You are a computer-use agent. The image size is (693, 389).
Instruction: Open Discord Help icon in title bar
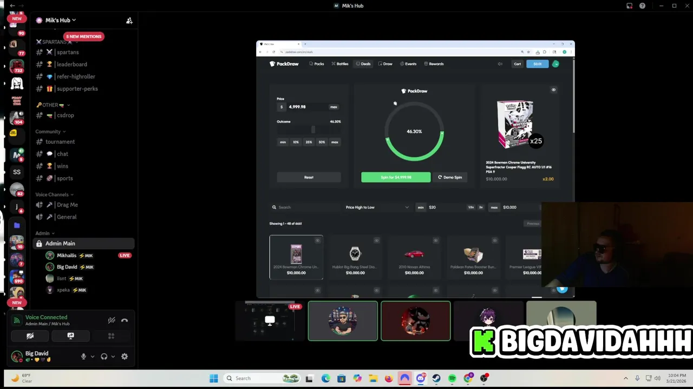642,5
